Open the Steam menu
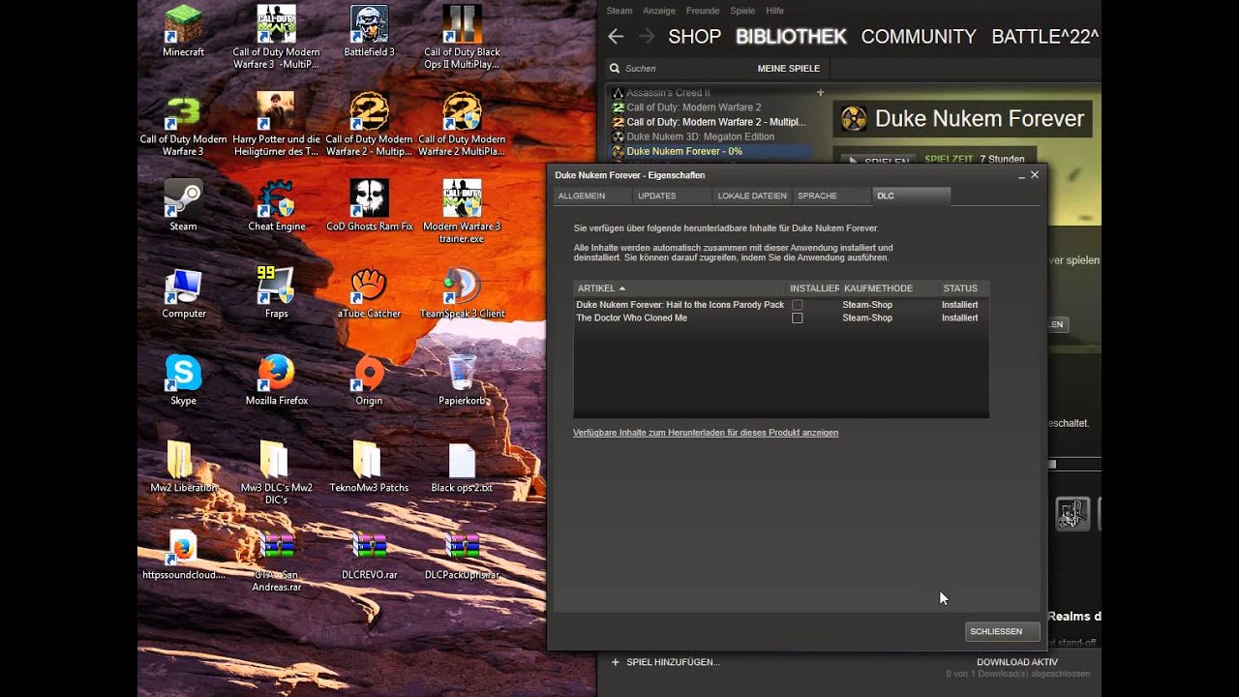Screen dimensions: 1239x697 [x=619, y=11]
